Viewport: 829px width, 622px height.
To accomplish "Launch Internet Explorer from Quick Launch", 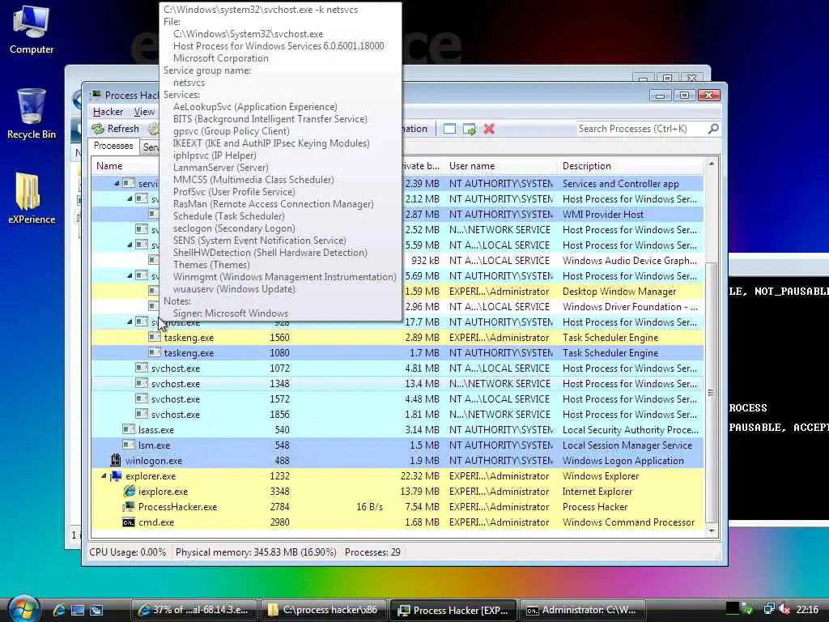I will coord(58,610).
